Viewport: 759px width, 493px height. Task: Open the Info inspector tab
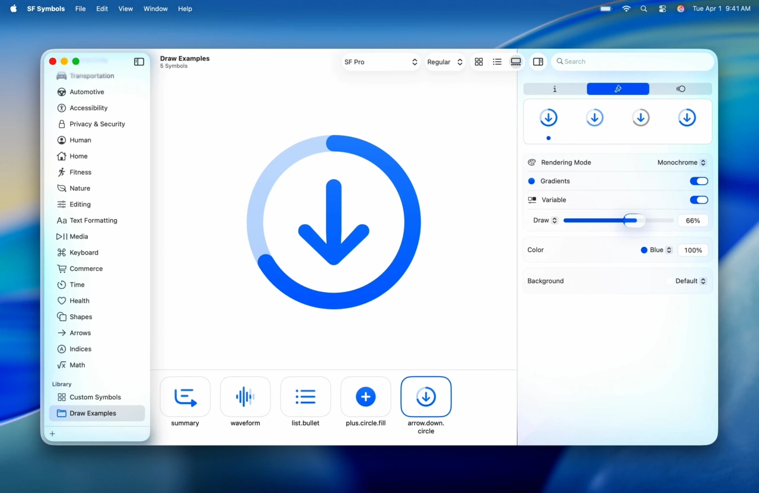click(x=554, y=89)
